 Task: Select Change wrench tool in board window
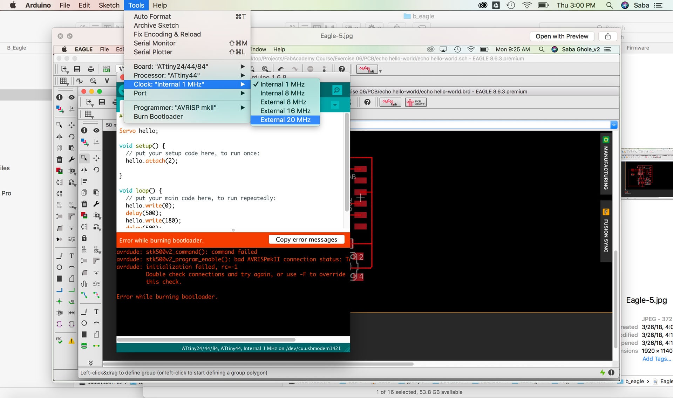coord(96,204)
